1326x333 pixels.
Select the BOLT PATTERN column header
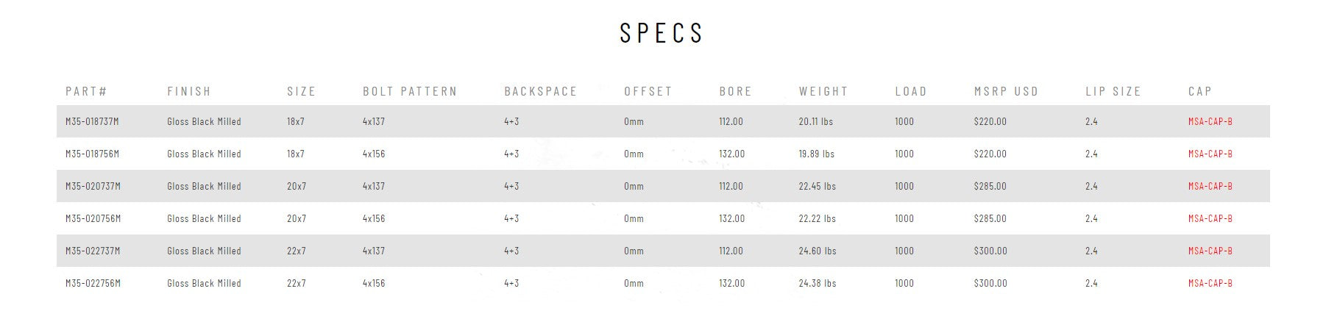(410, 91)
